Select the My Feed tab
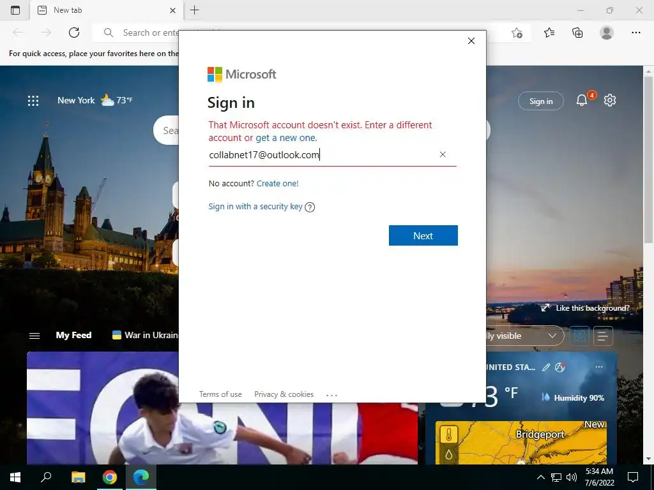The width and height of the screenshot is (654, 490). click(73, 335)
